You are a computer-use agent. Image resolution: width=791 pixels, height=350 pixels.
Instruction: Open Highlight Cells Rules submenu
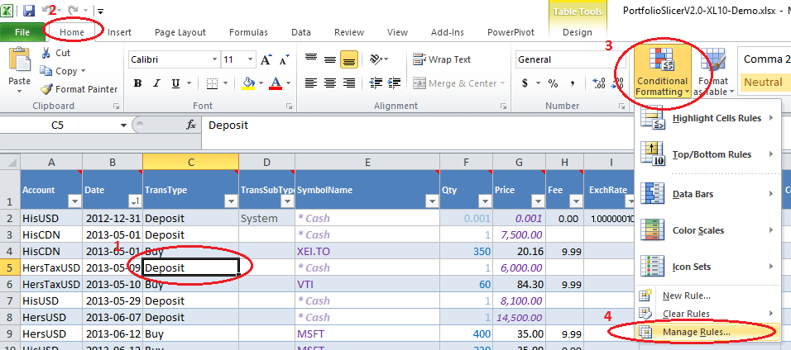coord(707,118)
